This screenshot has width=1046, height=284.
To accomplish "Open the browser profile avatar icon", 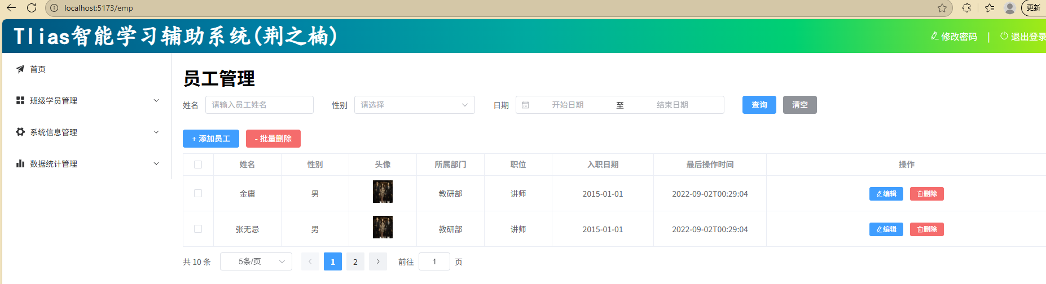I will tap(1010, 8).
